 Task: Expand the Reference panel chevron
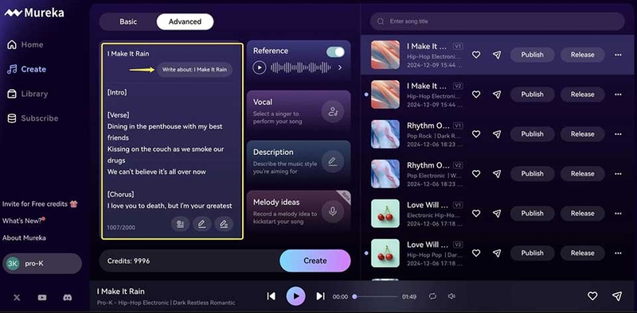coord(340,68)
